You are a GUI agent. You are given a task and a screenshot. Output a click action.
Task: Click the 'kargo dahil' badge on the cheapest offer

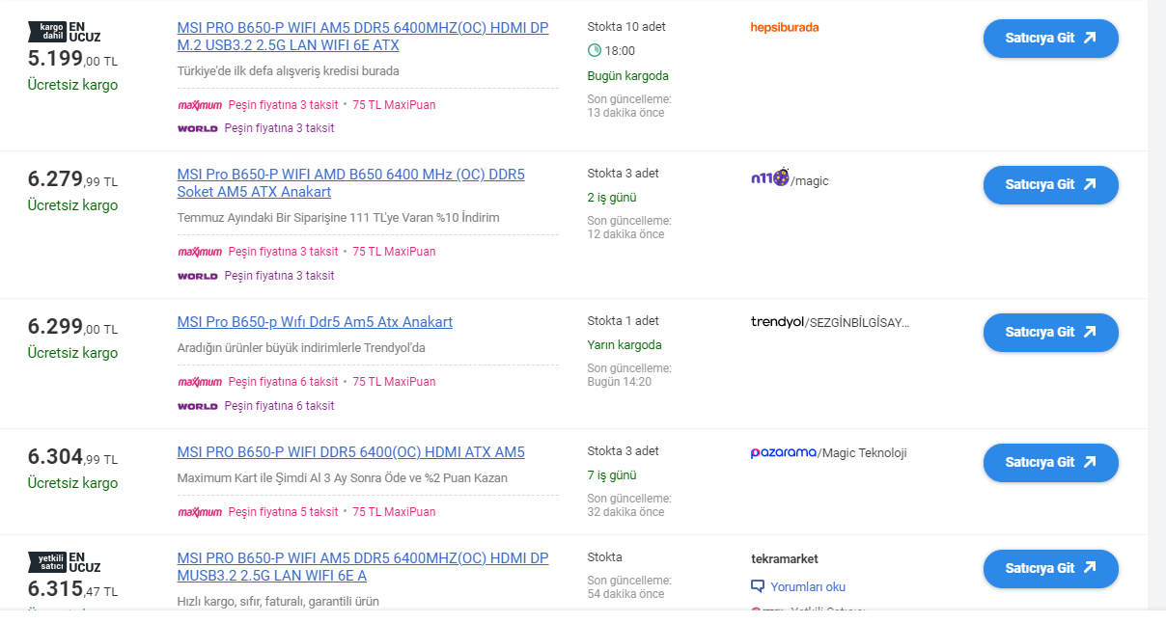(x=45, y=32)
